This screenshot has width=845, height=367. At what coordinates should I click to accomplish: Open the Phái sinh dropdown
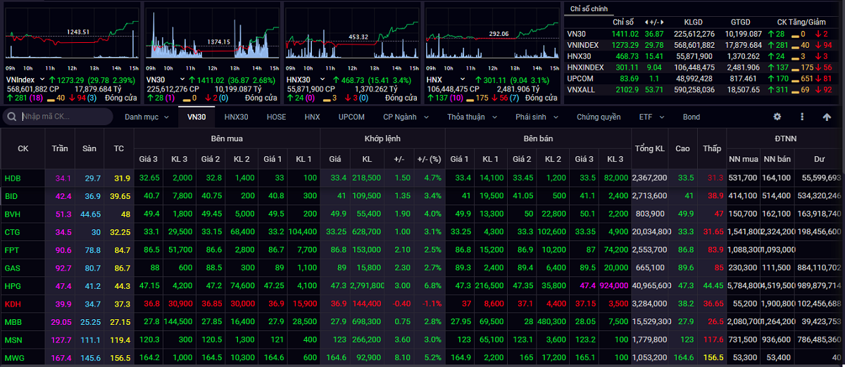tap(537, 117)
